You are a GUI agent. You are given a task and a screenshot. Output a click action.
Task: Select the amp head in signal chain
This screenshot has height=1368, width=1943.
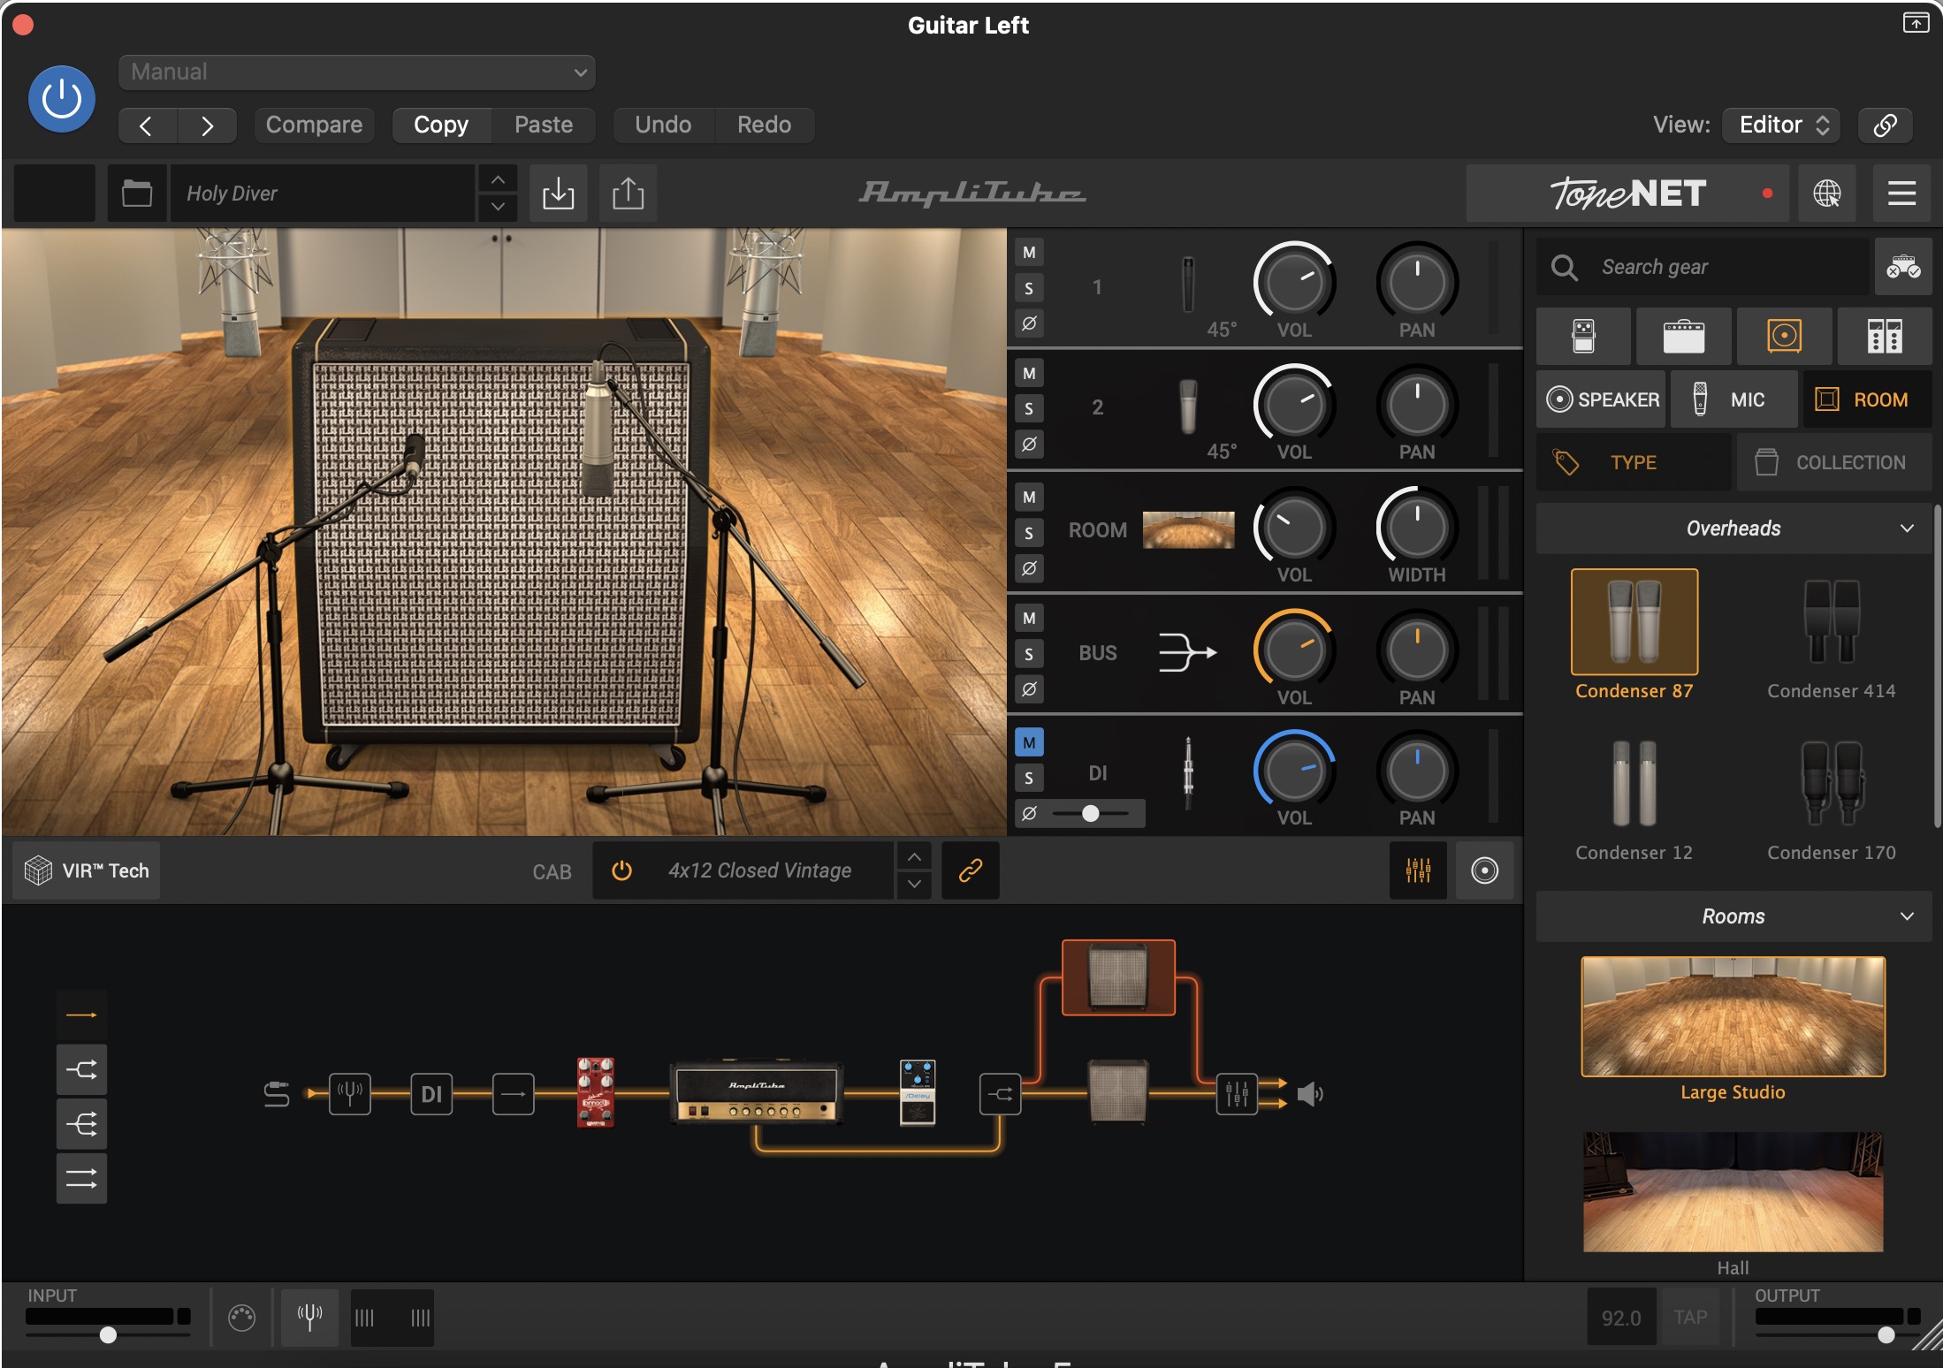[x=756, y=1092]
